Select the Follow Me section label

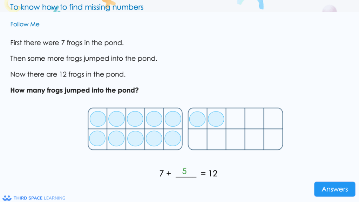click(25, 24)
